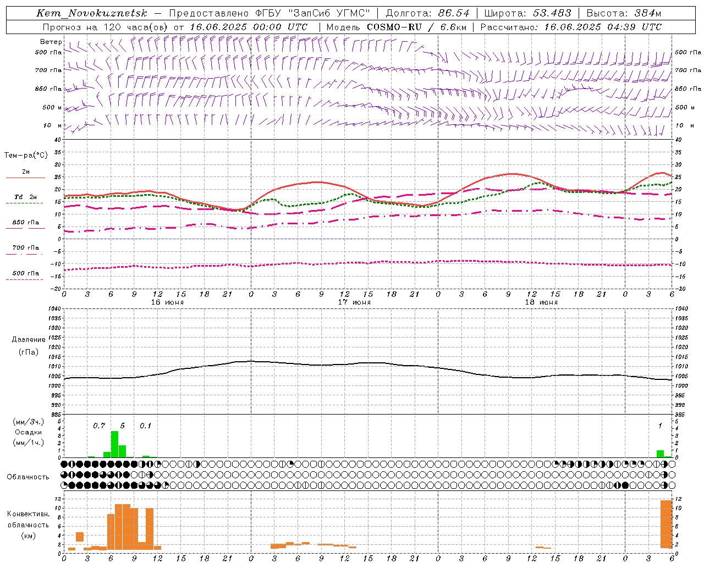Click the '(гПа)' pressure unit label

[28, 352]
